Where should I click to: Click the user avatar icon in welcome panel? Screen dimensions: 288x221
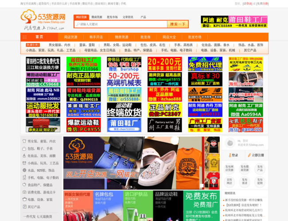tap(230, 143)
